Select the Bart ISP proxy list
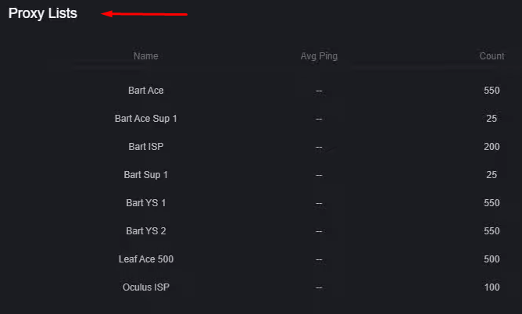The height and width of the screenshot is (314, 522). [x=146, y=147]
